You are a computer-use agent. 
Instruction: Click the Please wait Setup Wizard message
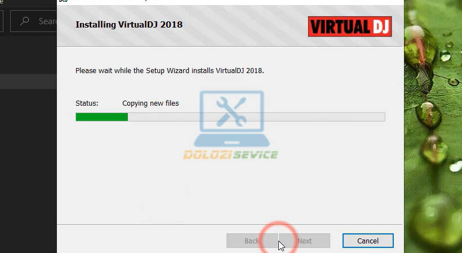point(170,71)
